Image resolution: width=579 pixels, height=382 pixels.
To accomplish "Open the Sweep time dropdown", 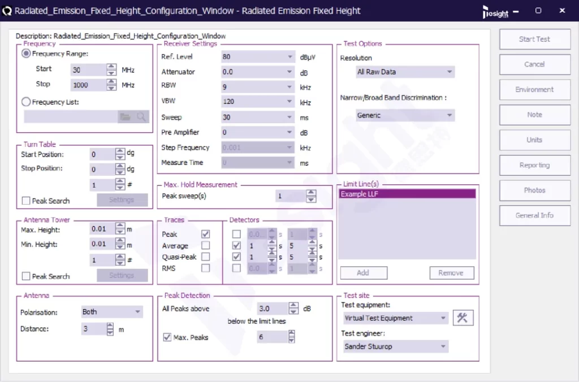I will (258, 117).
